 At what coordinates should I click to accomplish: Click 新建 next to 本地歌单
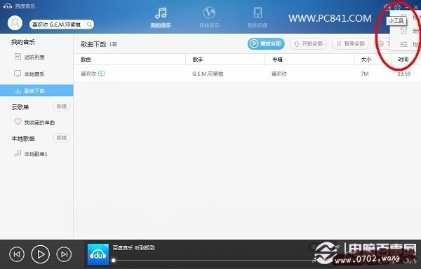62,138
